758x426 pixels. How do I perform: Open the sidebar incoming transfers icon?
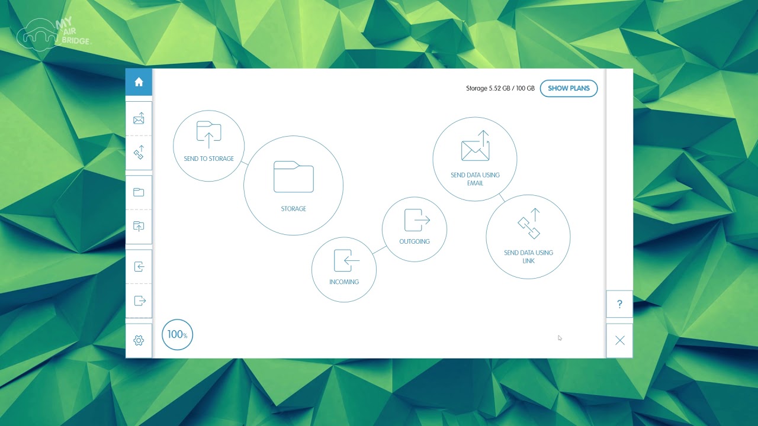(x=139, y=266)
